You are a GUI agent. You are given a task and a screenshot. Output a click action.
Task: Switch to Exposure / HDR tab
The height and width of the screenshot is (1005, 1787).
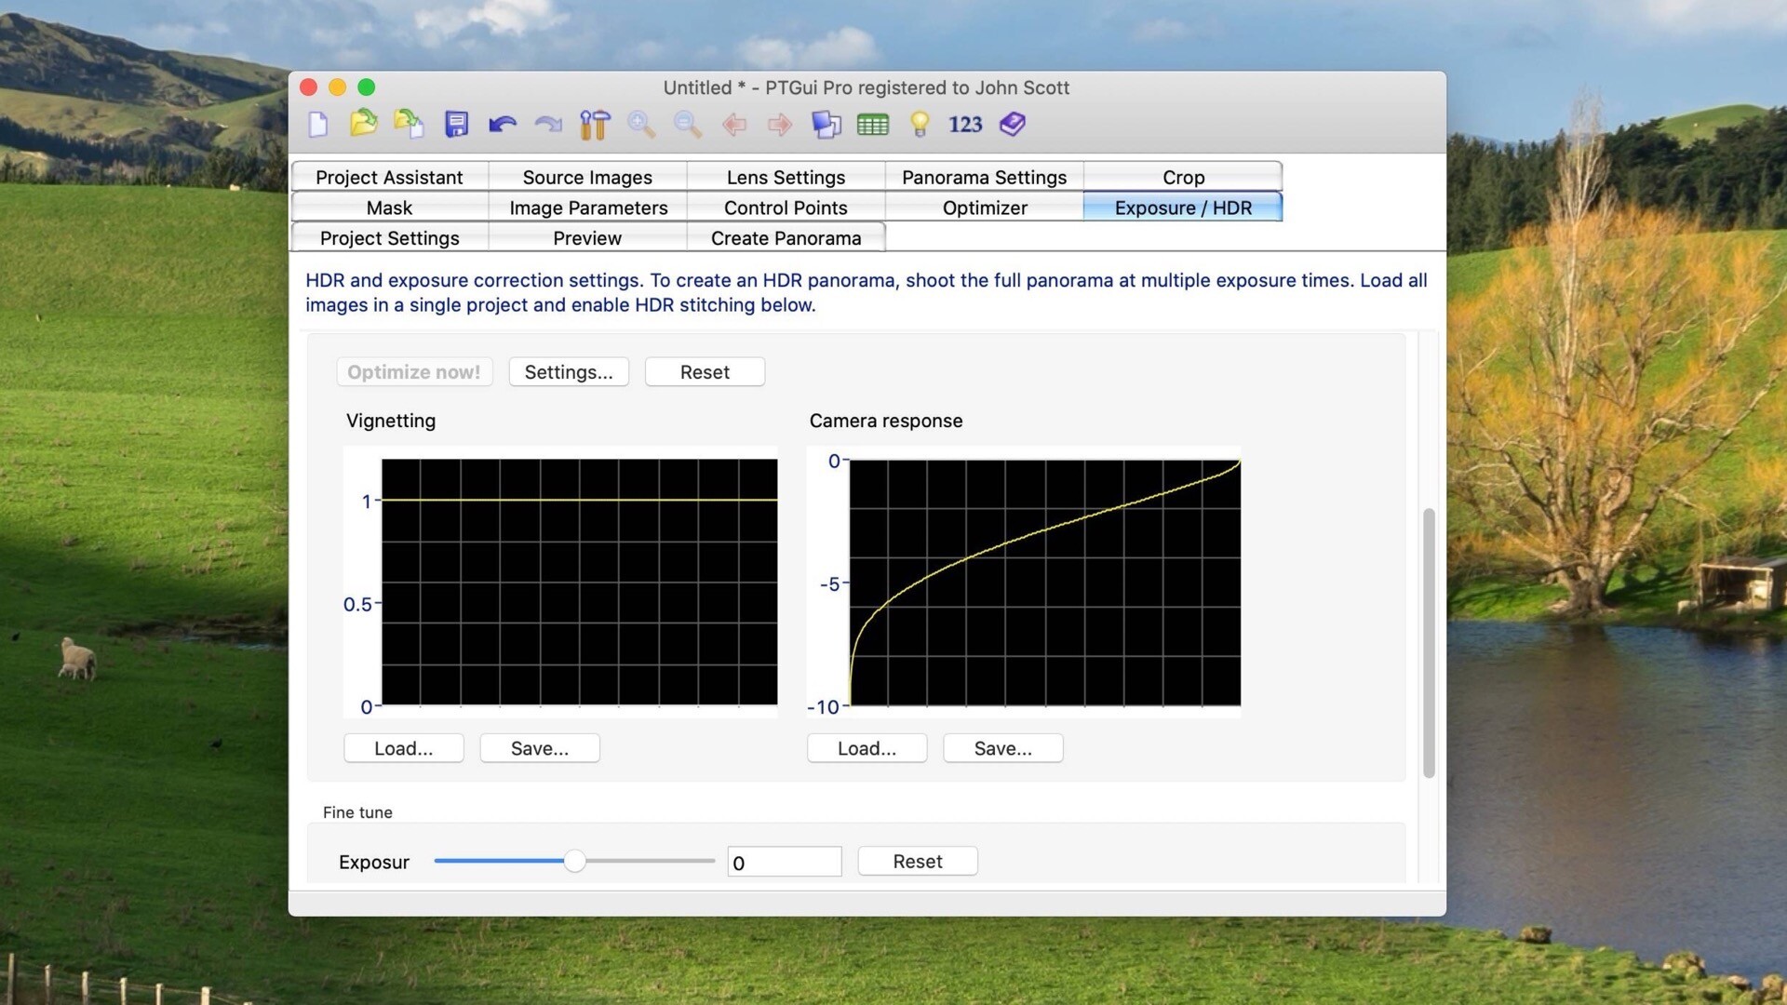1183,207
